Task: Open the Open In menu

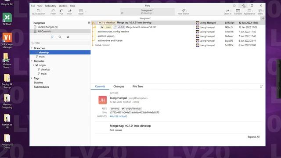Action: pos(227,12)
